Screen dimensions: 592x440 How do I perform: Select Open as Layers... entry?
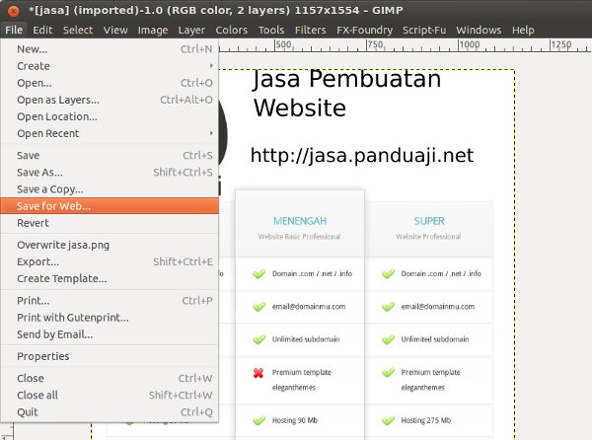[x=110, y=100]
